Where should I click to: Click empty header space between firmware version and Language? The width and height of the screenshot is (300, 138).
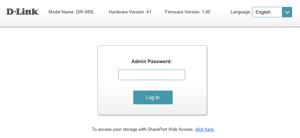tap(221, 12)
